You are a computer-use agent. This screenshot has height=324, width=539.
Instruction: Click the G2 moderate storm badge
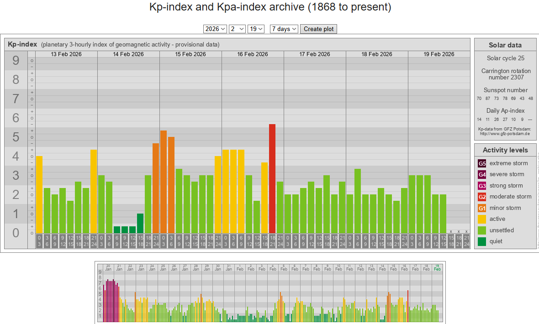point(482,197)
